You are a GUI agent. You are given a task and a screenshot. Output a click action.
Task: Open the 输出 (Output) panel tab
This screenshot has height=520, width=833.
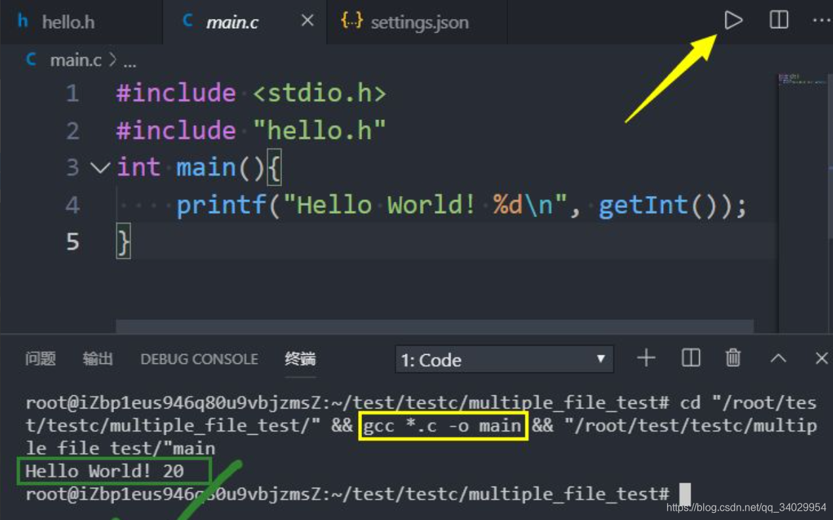(x=98, y=359)
